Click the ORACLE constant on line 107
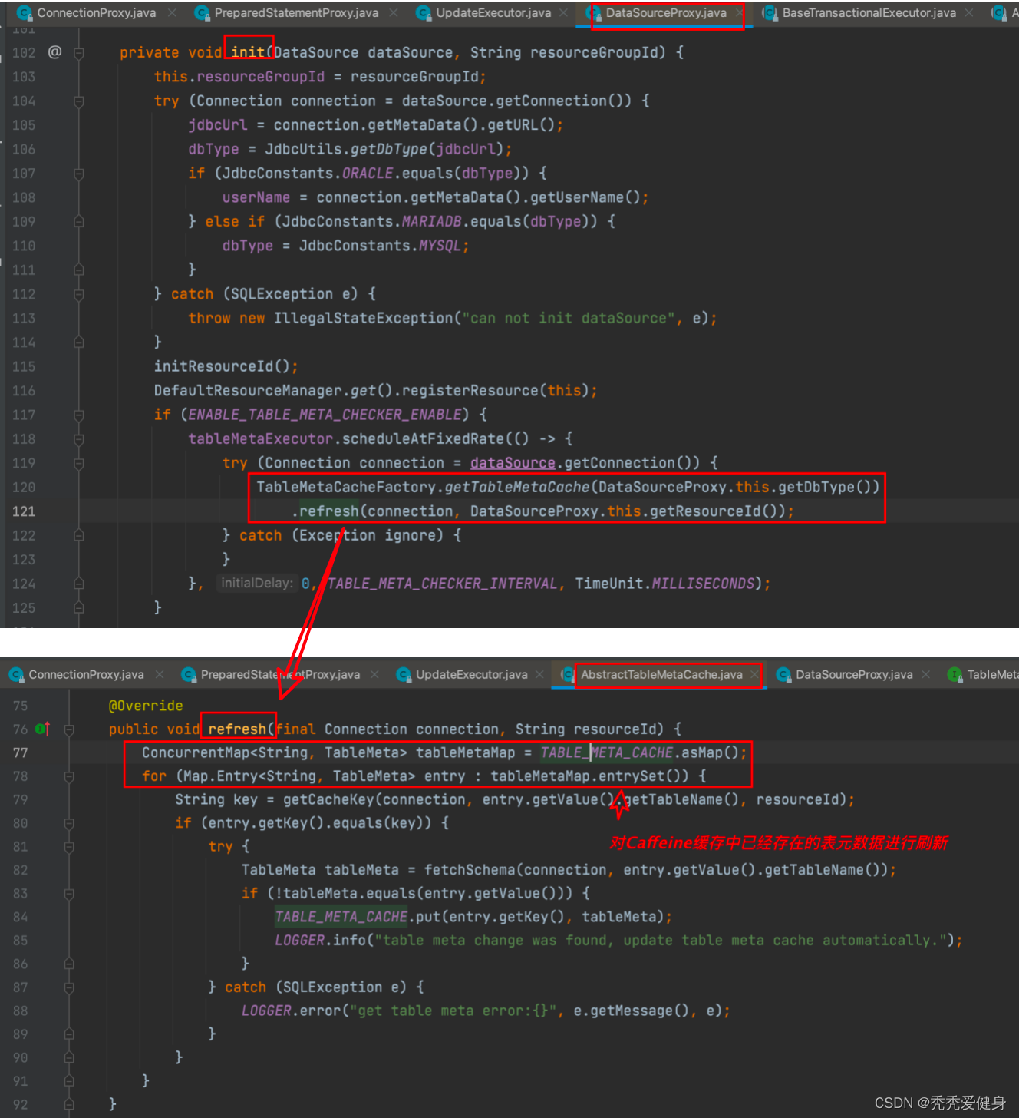 [x=368, y=173]
